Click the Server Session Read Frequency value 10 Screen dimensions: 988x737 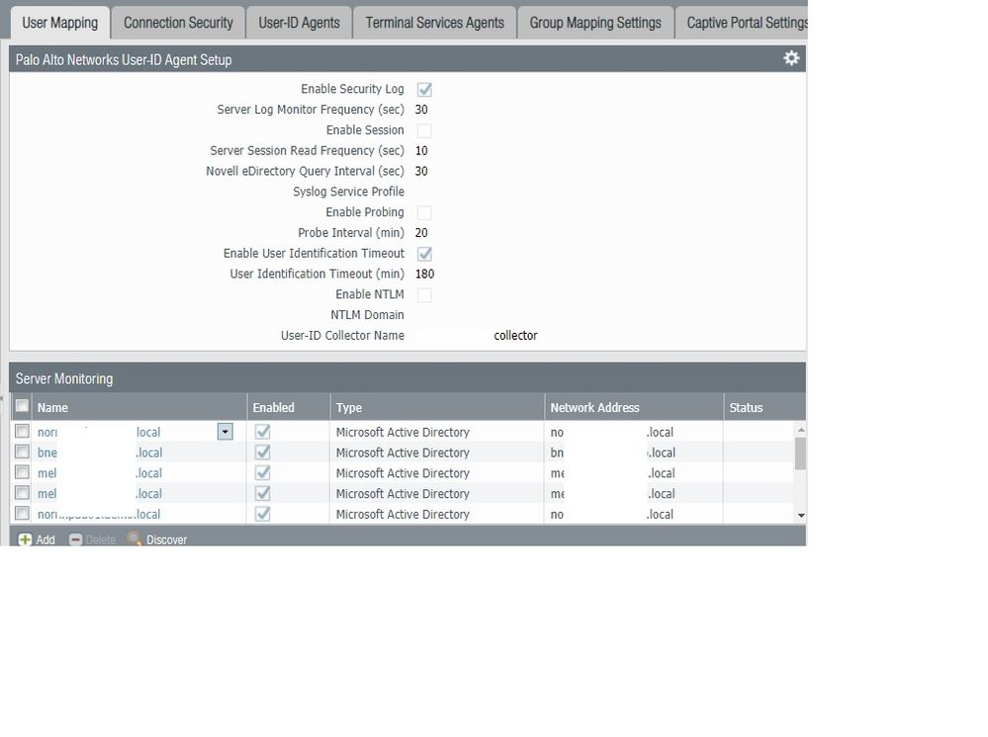pos(421,151)
